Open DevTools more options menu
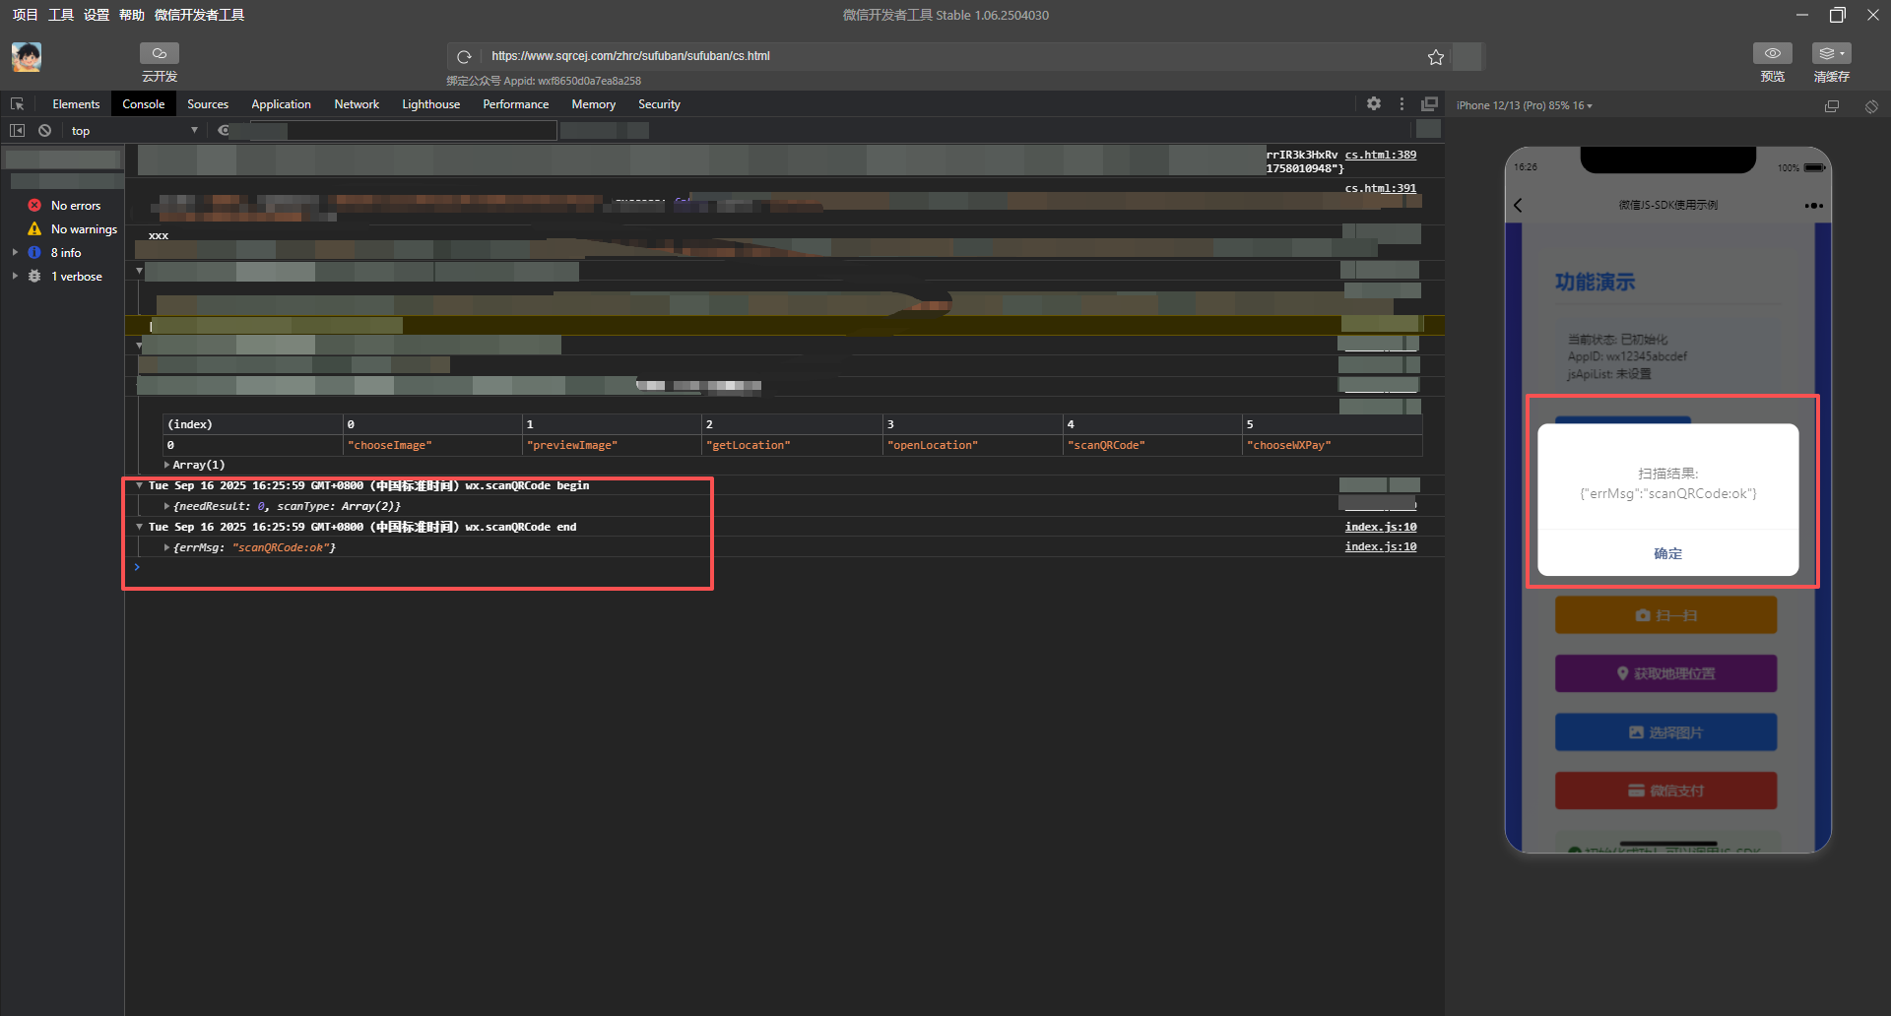 pos(1402,103)
